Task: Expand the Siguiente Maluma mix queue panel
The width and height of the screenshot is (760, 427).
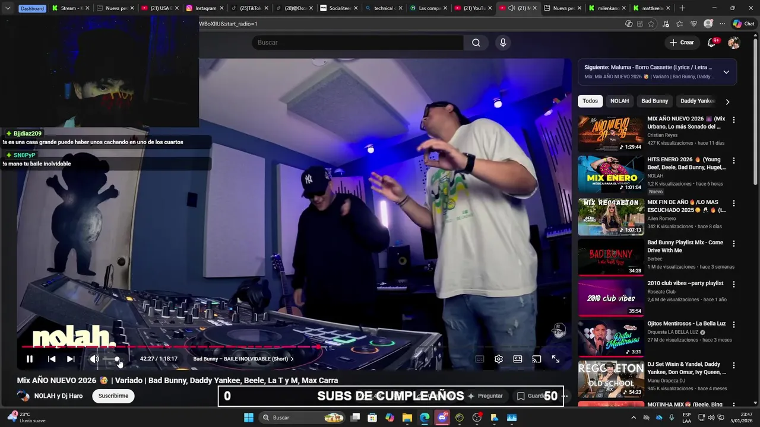Action: coord(726,72)
